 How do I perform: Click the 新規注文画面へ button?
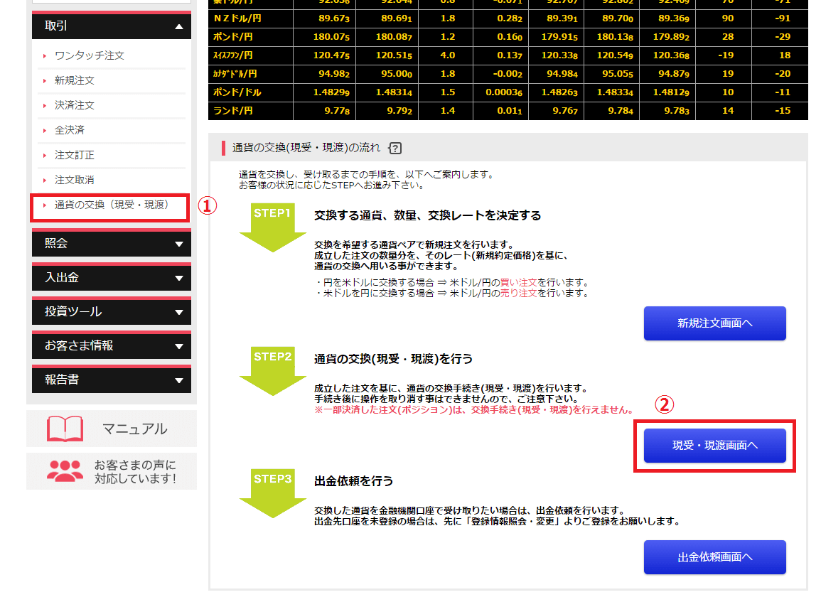(x=714, y=323)
